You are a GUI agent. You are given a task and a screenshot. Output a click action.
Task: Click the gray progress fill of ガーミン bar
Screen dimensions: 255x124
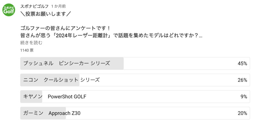click(x=43, y=113)
